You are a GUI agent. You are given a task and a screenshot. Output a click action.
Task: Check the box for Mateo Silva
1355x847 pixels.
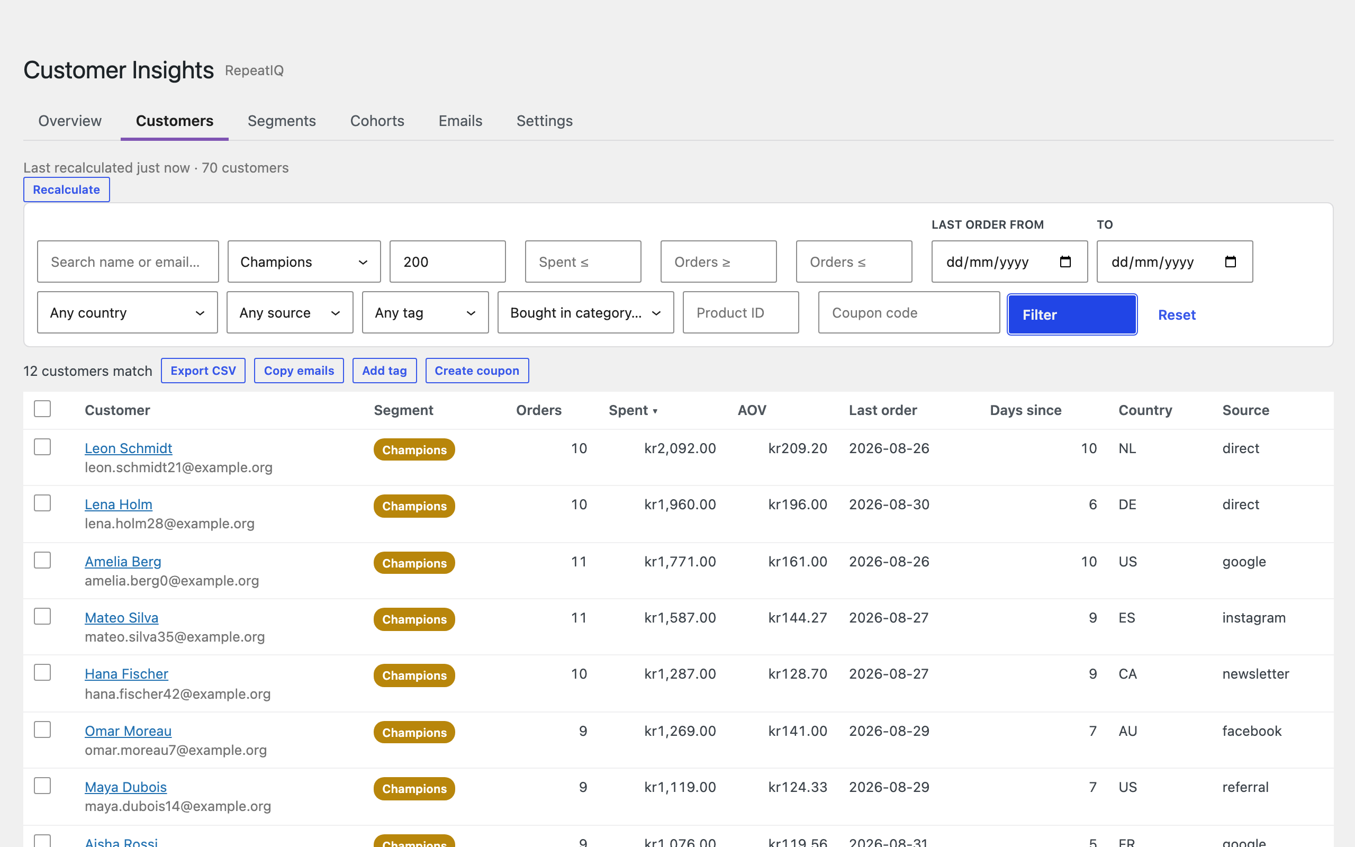pos(42,616)
